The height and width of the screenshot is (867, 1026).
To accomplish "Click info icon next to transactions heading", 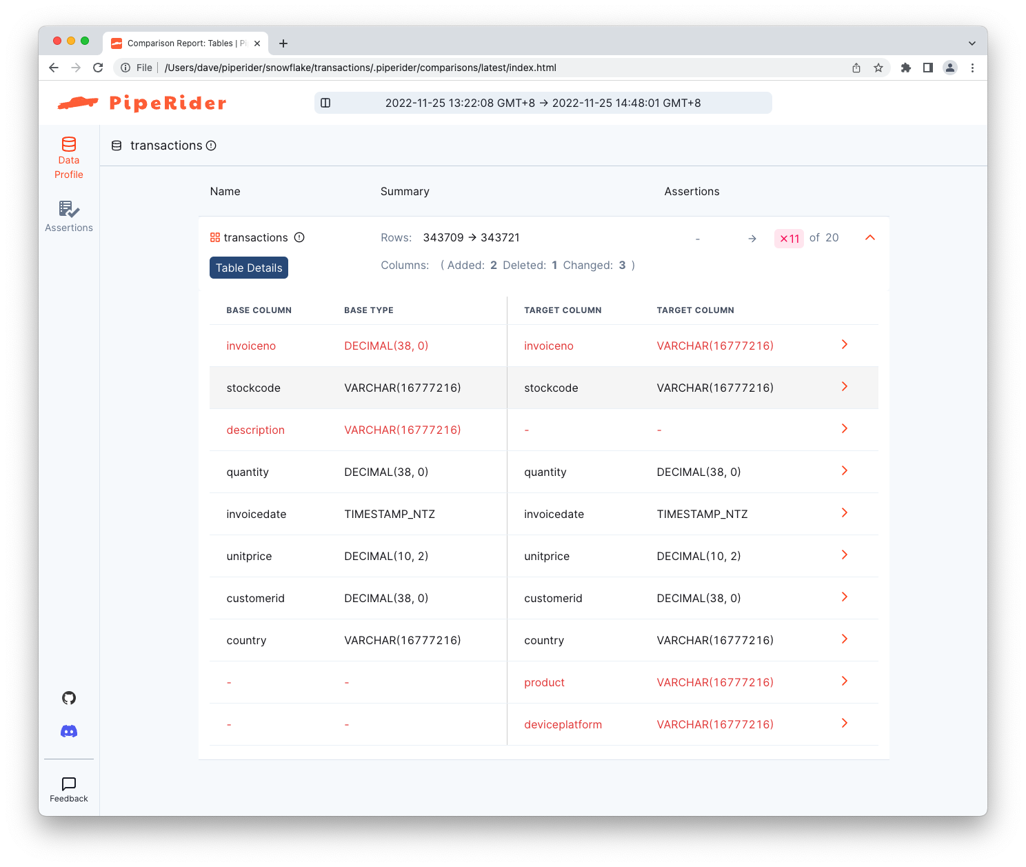I will click(212, 146).
